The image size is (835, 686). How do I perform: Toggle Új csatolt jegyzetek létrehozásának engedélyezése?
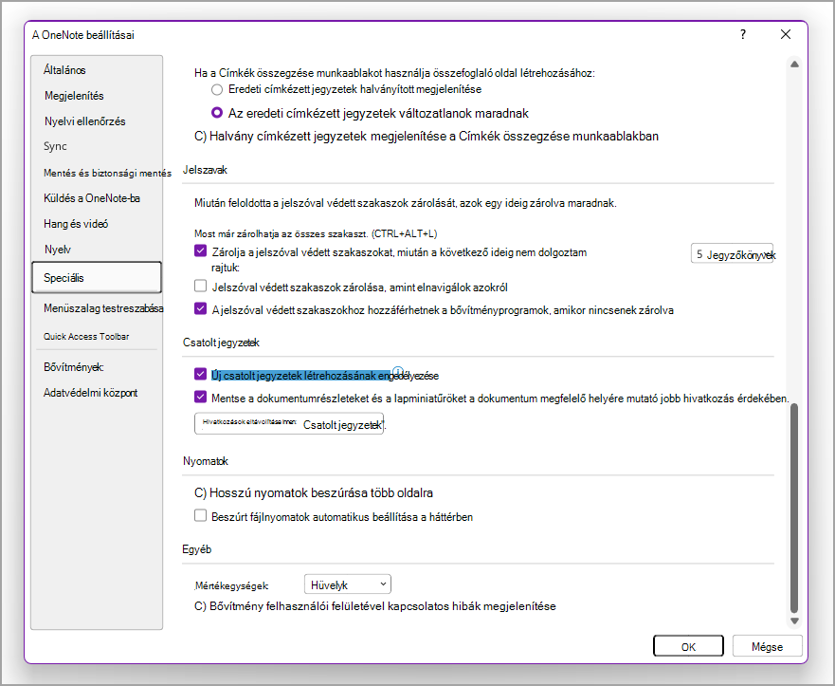(x=200, y=374)
